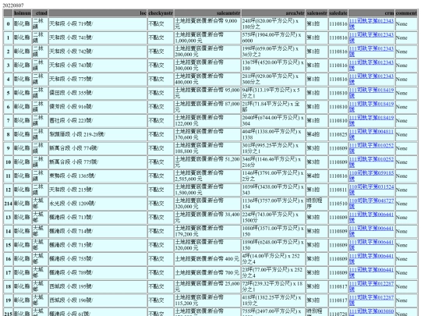Screen dimensions: 421x316
Task: Click area cell starting '94坪(313.19平方公尺)'
Action: pos(273,93)
